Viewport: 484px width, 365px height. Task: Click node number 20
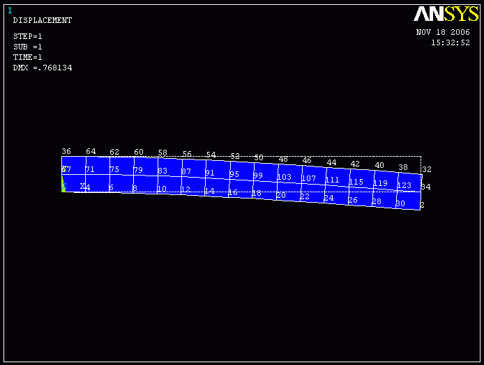point(281,195)
